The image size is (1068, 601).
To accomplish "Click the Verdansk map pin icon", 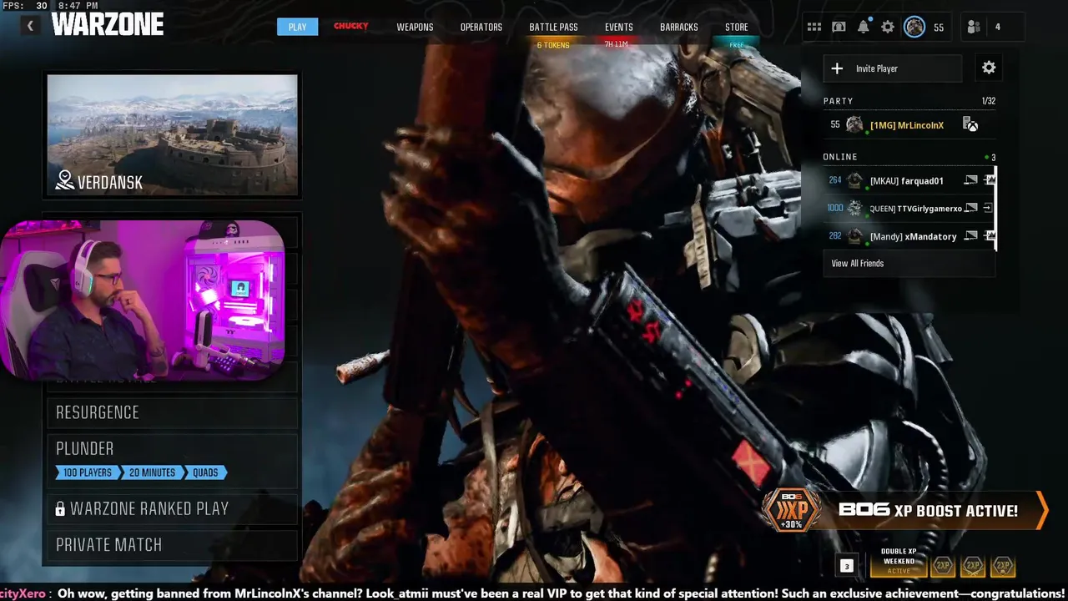I will click(65, 180).
